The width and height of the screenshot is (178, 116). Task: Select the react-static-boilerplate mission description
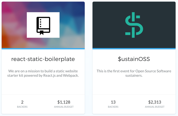(43, 73)
